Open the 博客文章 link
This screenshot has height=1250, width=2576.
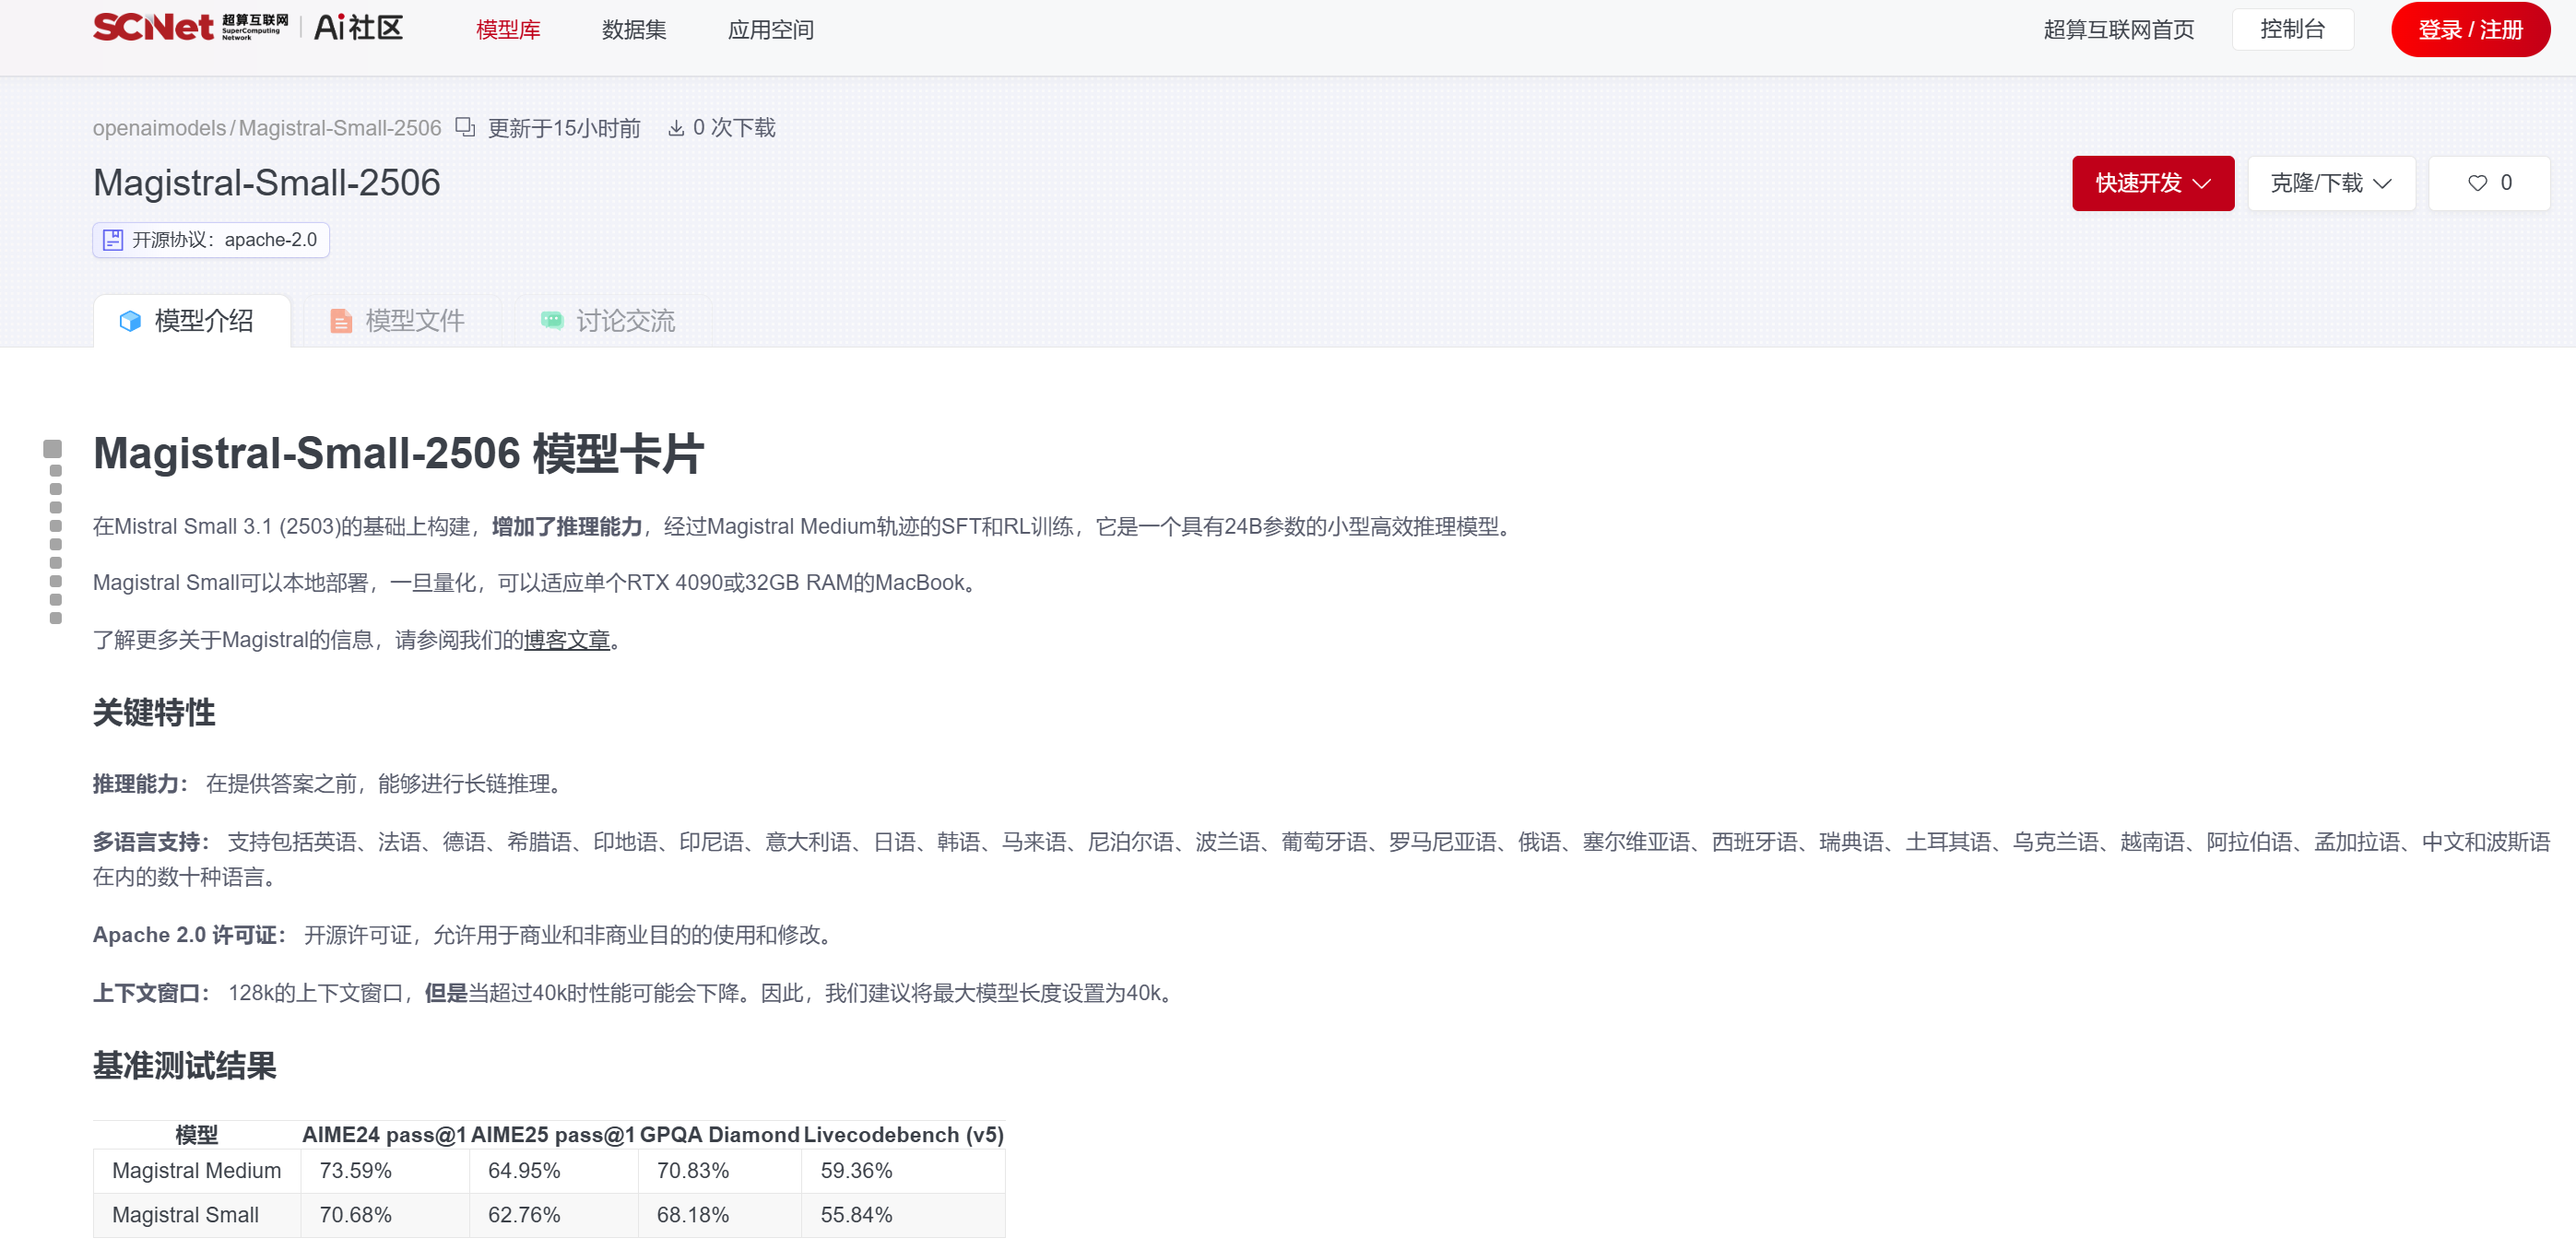(567, 640)
